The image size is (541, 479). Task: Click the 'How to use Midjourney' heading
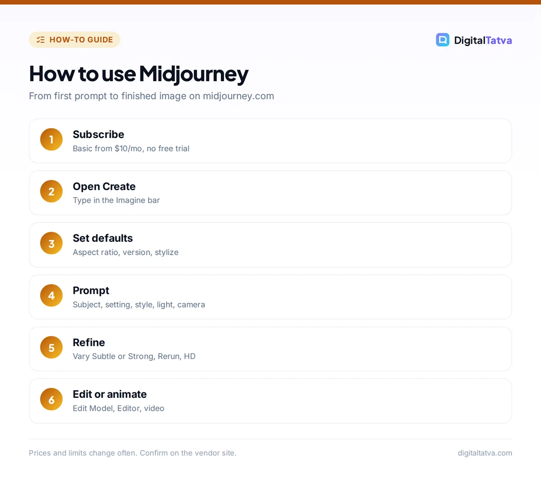(138, 74)
